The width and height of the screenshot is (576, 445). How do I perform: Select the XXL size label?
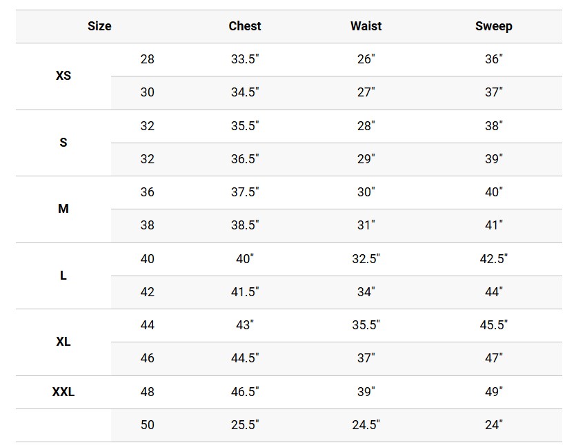pyautogui.click(x=63, y=392)
